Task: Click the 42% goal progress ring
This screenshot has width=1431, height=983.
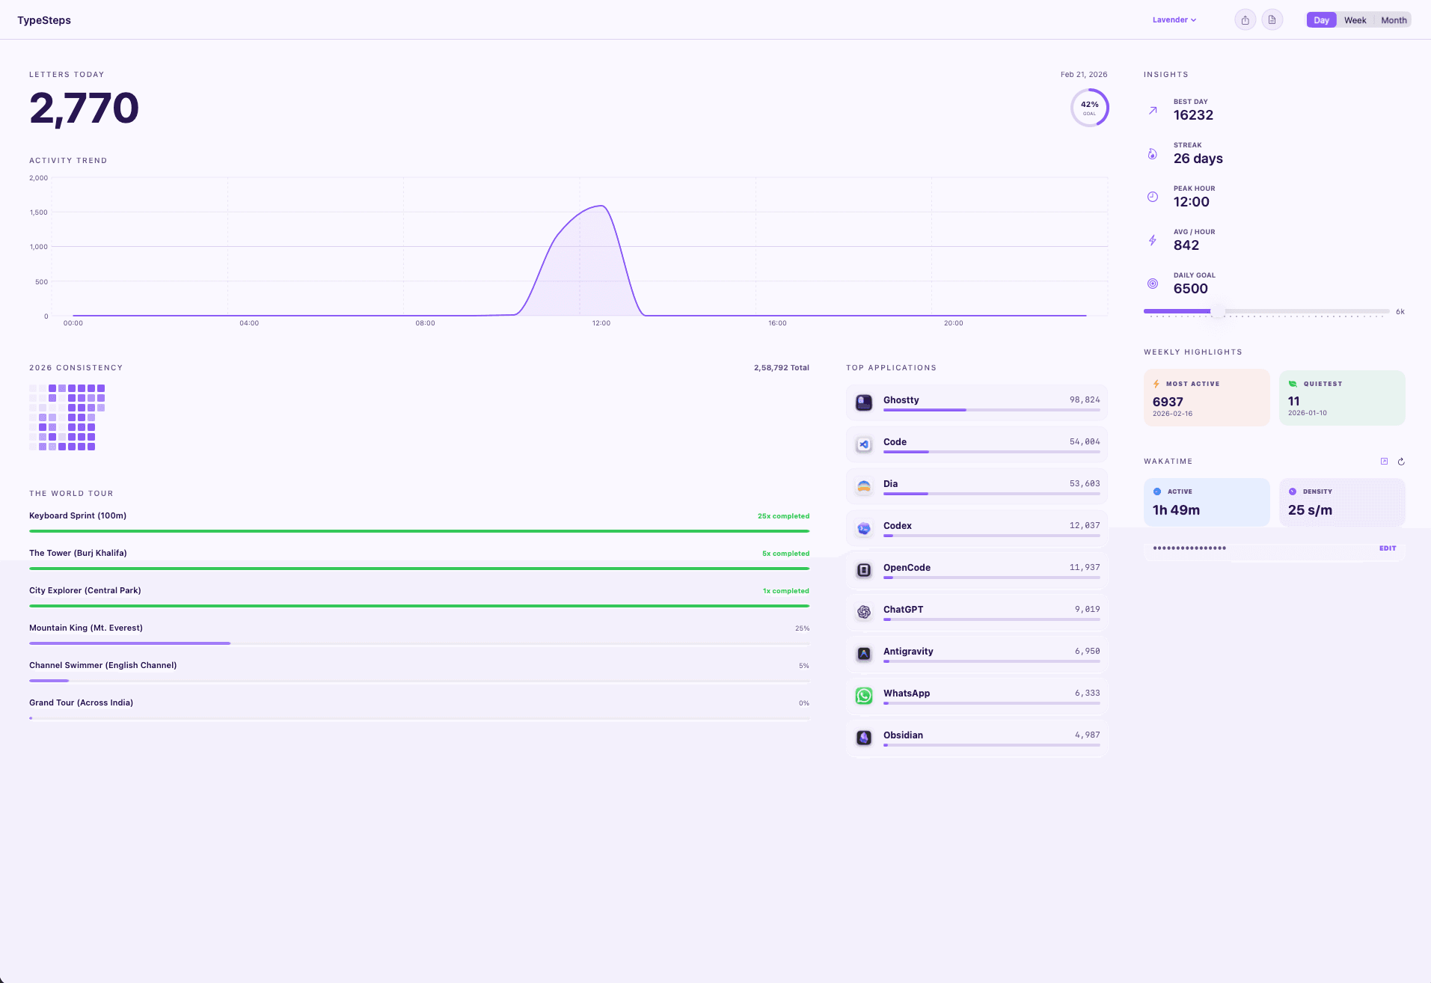Action: (x=1089, y=108)
